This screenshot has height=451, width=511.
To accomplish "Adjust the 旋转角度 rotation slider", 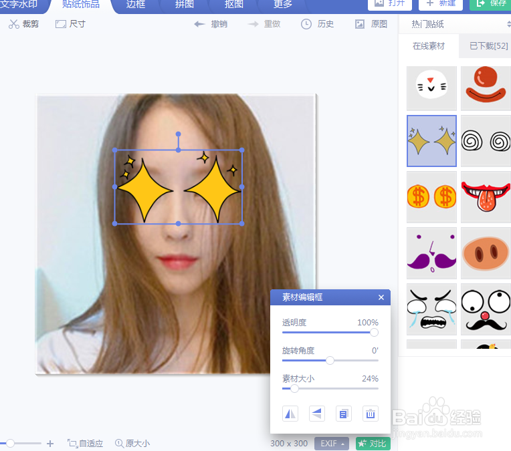I will [x=330, y=361].
